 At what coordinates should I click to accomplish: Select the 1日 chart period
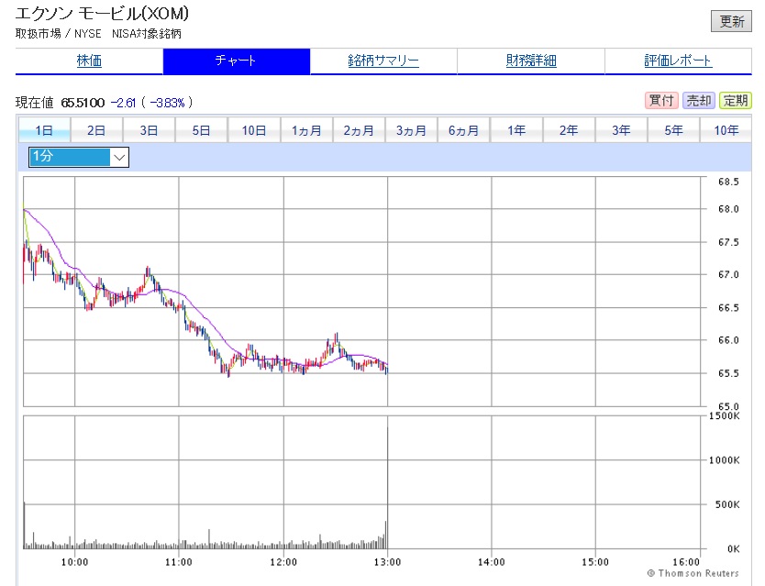click(44, 130)
